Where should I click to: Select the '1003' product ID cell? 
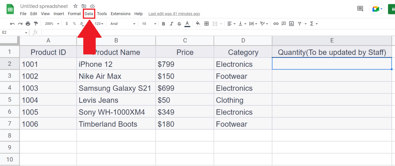click(x=48, y=88)
